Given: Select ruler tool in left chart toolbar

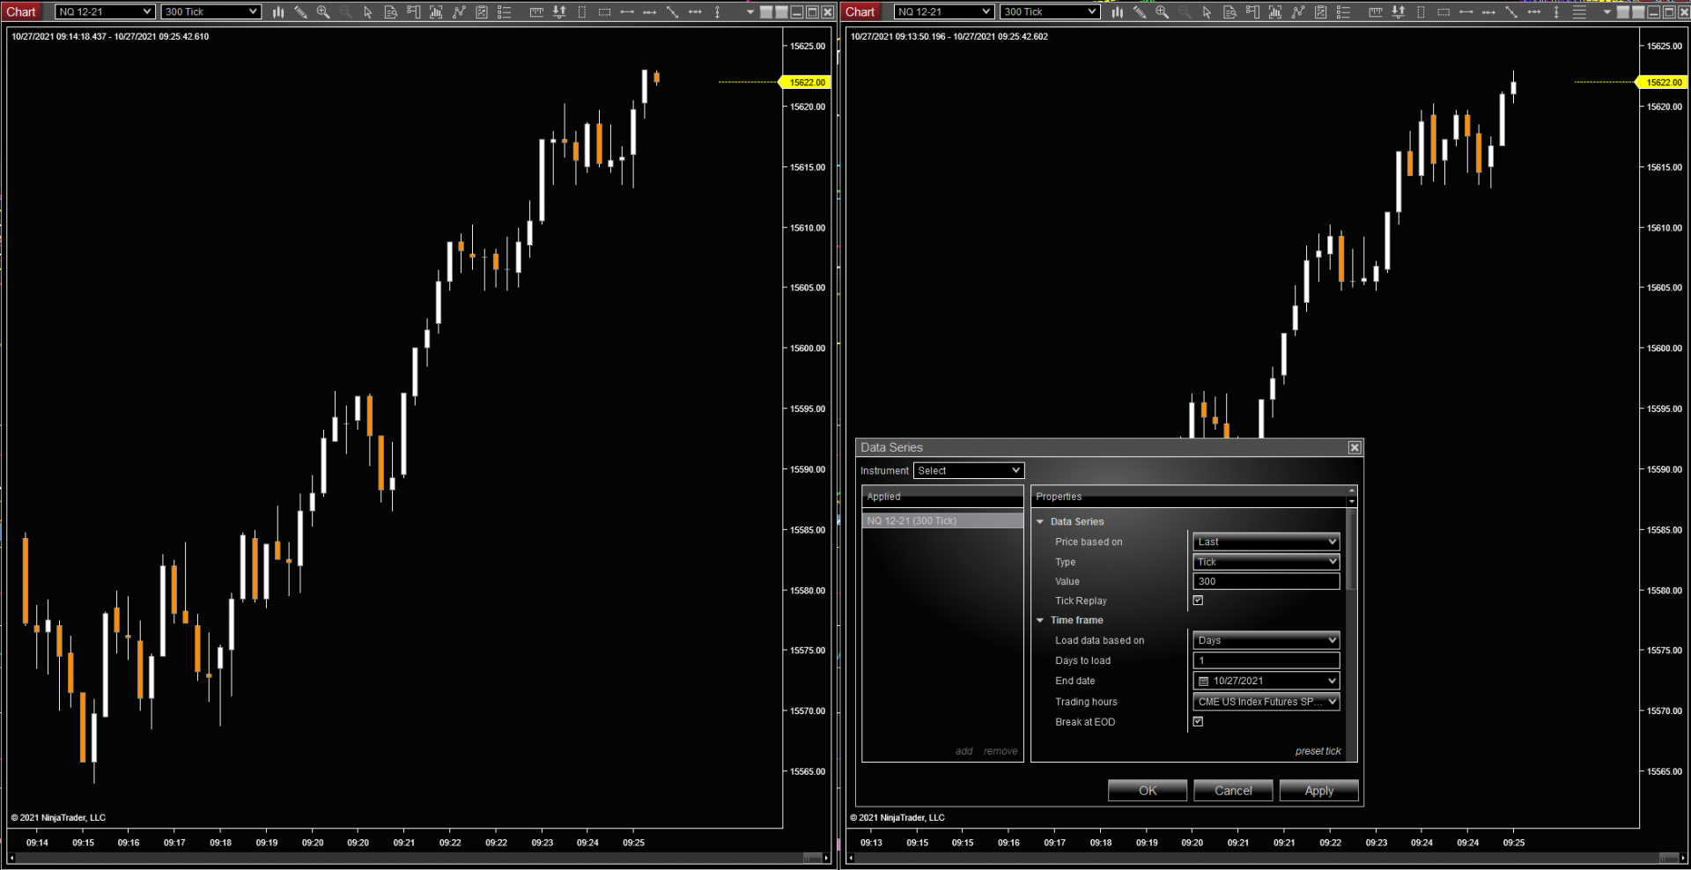Looking at the screenshot, I should point(536,12).
